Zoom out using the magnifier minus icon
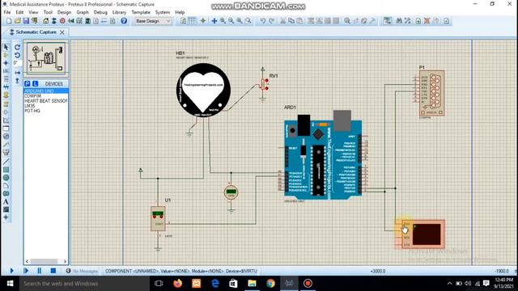This screenshot has width=518, height=291. tap(231, 21)
